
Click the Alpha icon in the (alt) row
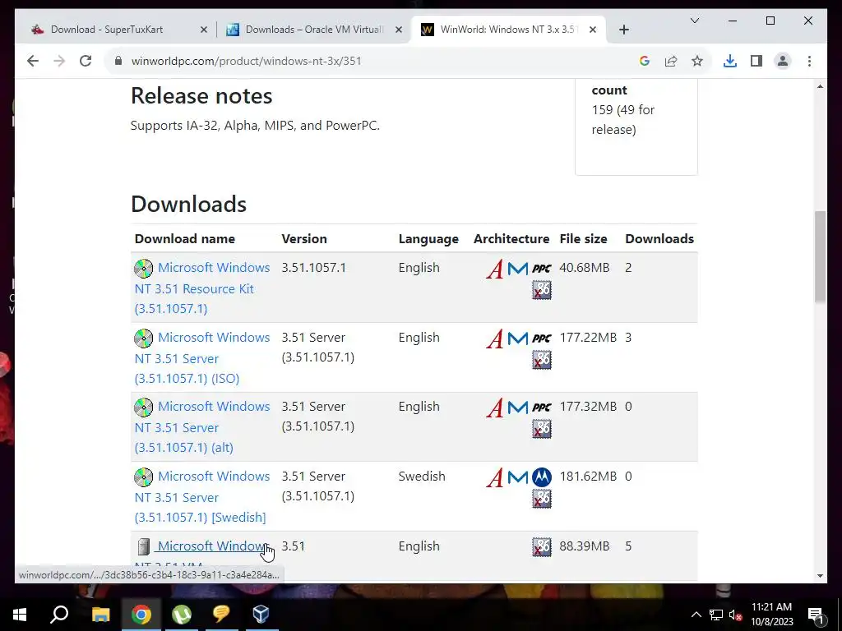point(494,408)
